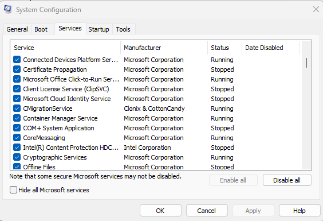Click the Apply button

(253, 211)
